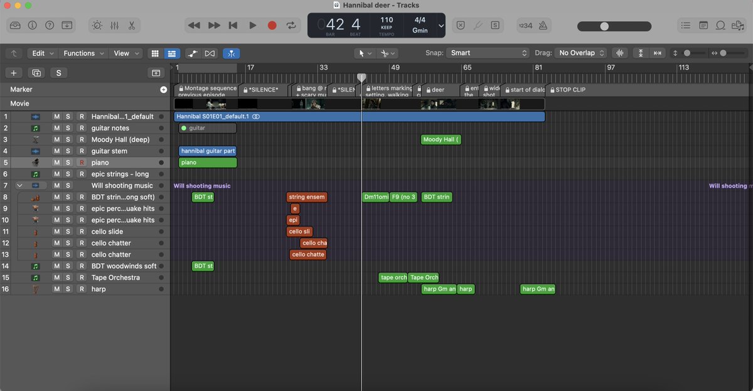The image size is (753, 391).
Task: Open the Mixer faders icon
Action: (x=115, y=26)
